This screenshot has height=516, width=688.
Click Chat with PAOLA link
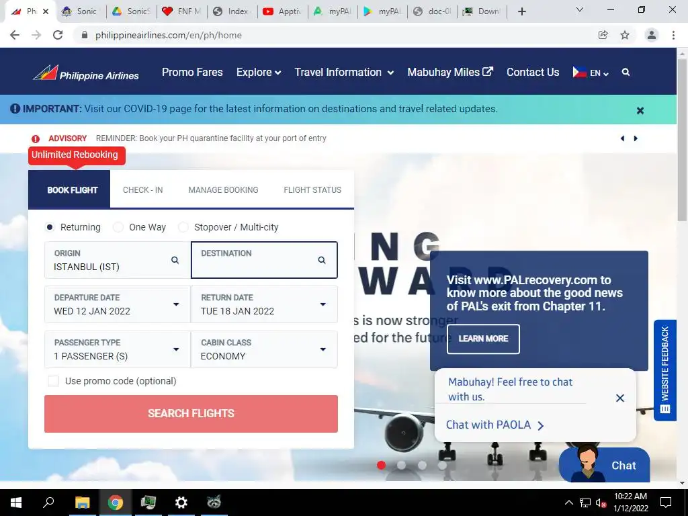point(495,425)
